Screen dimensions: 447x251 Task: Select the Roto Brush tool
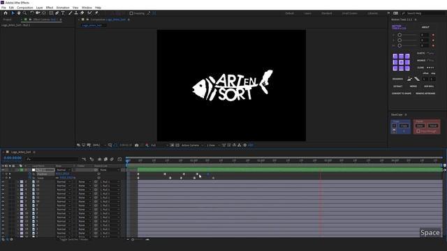coord(90,13)
